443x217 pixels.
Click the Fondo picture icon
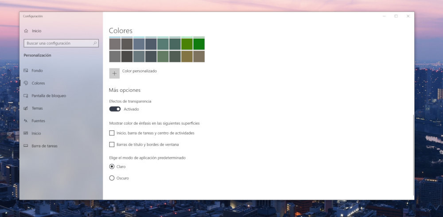[x=26, y=71]
